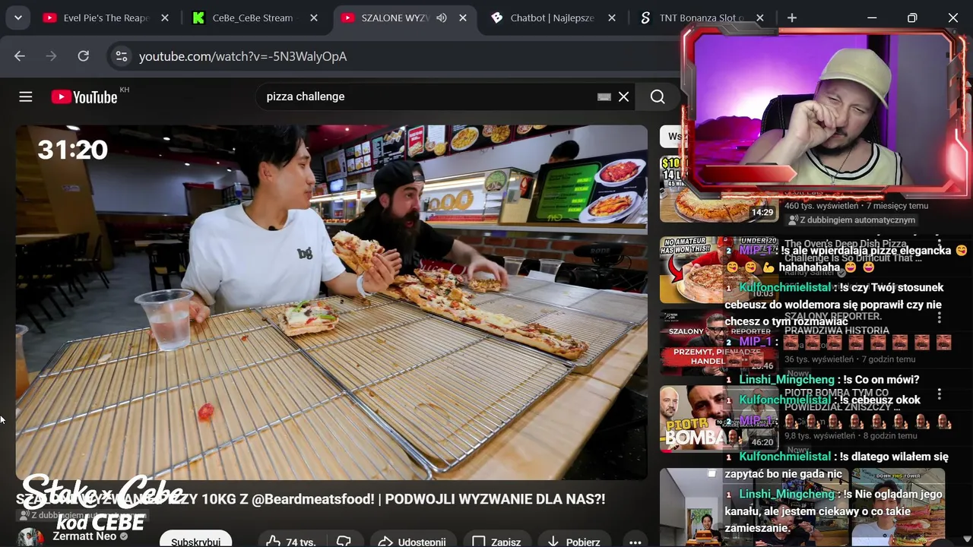Open the Piotr Bomba video thumbnail
This screenshot has height=547, width=973.
[x=719, y=418]
